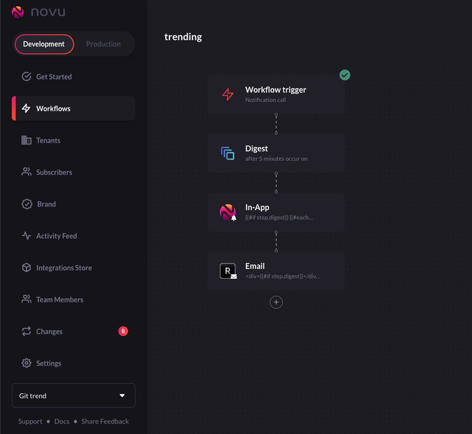Open the Git trend organization dropdown
472x434 pixels.
click(73, 395)
